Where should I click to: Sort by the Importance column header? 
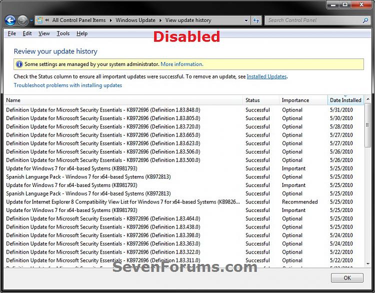(303, 100)
